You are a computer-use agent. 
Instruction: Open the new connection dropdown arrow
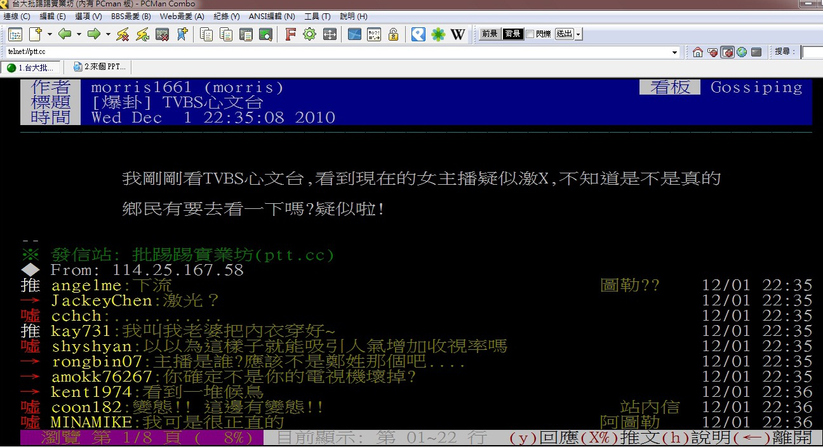(x=49, y=34)
